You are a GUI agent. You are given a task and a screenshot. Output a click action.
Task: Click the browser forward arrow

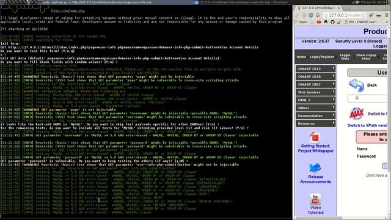point(304,15)
